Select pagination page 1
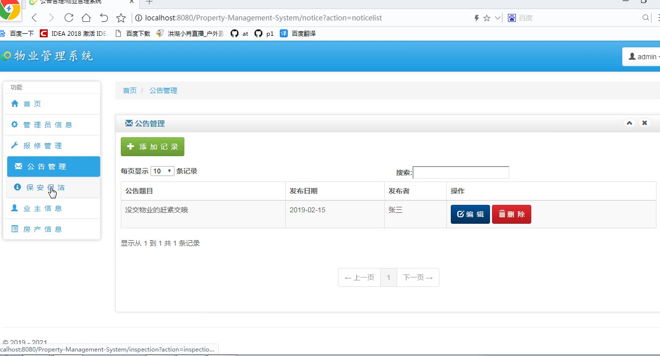Image resolution: width=660 pixels, height=356 pixels. point(389,277)
